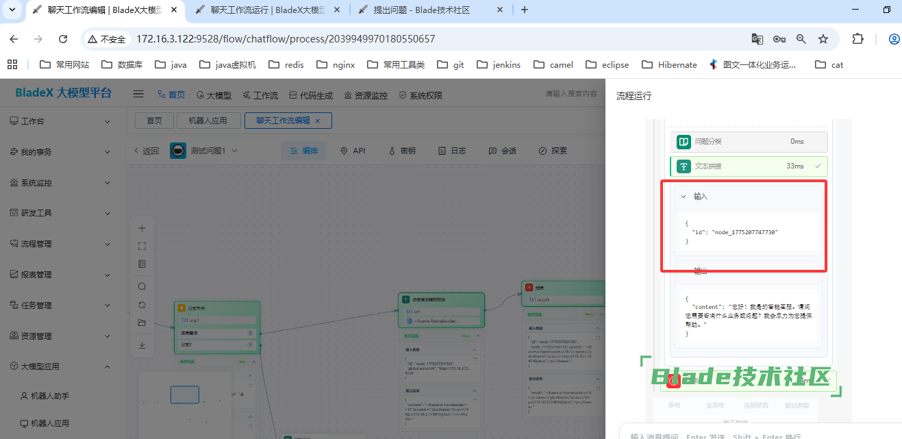This screenshot has width=902, height=439.
Task: Open the browser password key icon
Action: [779, 39]
